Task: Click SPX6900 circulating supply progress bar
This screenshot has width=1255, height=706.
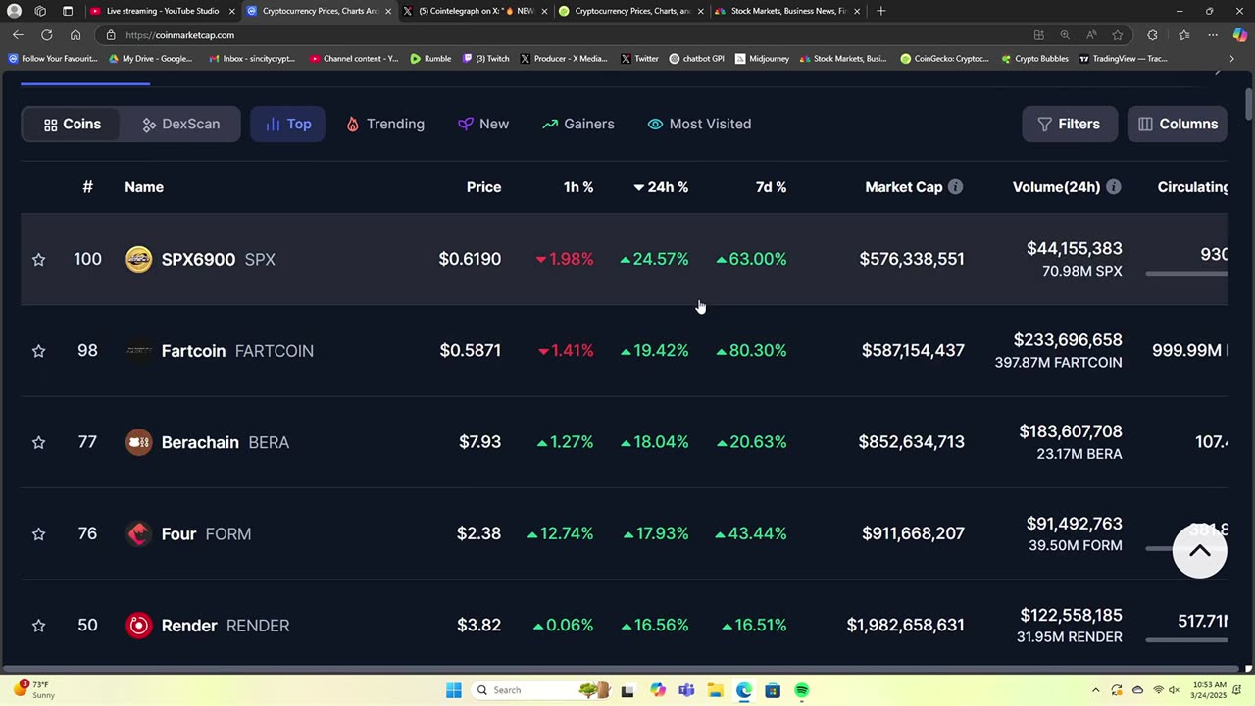Action: coord(1186,274)
